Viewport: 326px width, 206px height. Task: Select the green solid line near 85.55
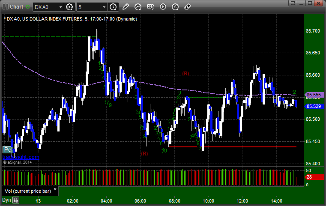click(x=206, y=97)
